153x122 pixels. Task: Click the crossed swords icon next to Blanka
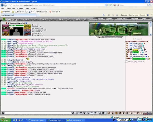144,44
